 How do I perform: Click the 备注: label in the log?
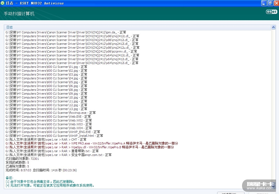tap(9, 178)
